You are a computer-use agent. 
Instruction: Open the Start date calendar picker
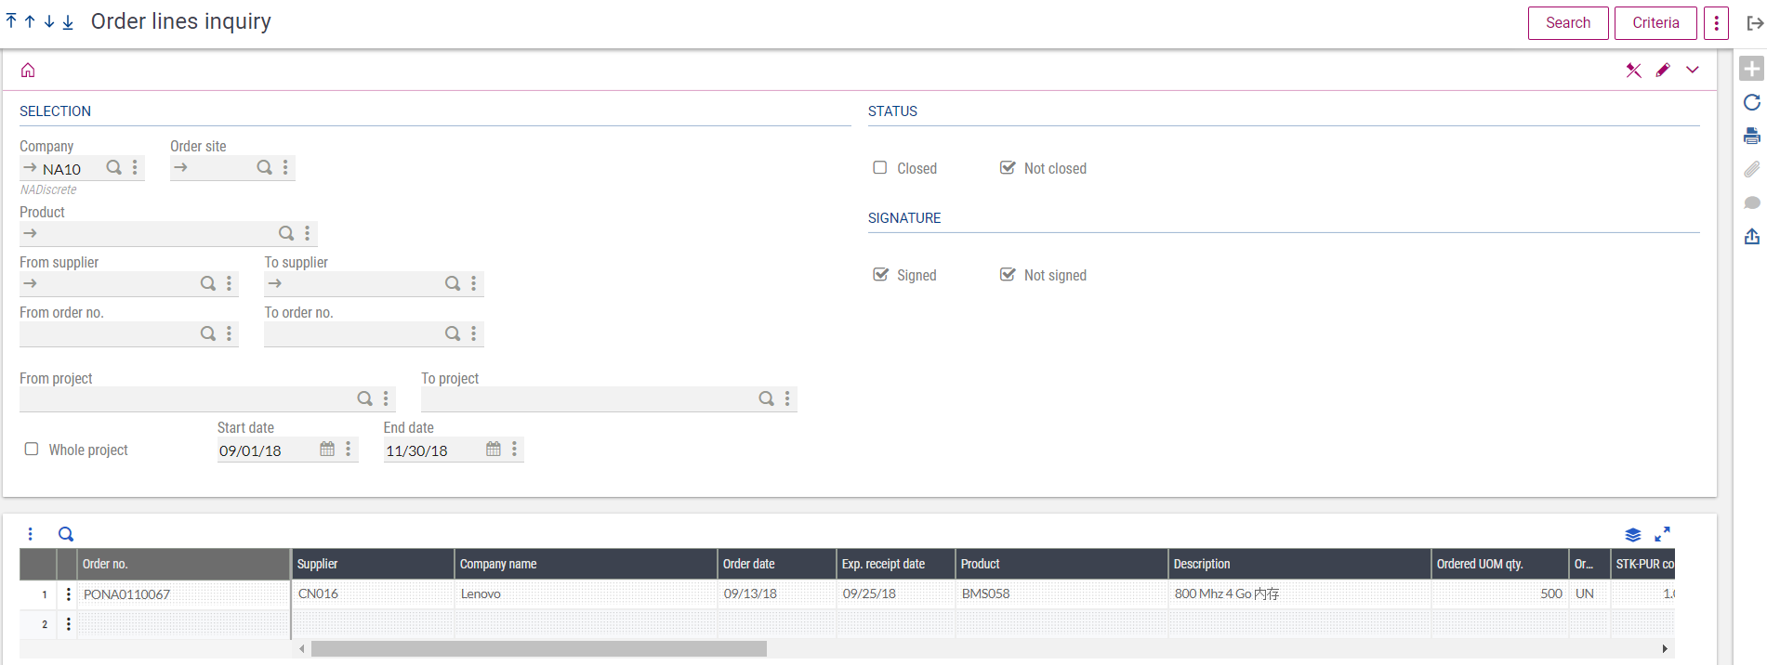click(327, 450)
